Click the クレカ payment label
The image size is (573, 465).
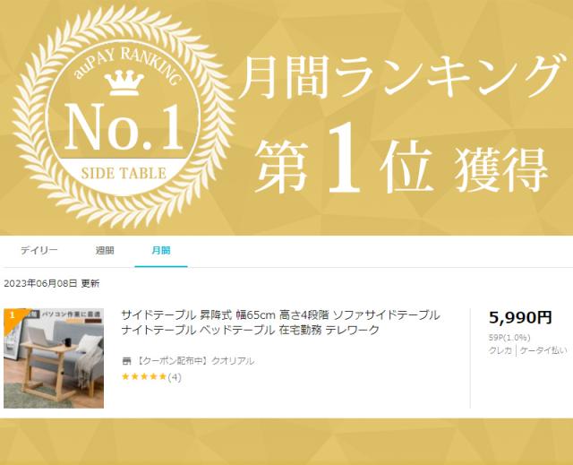tap(500, 350)
